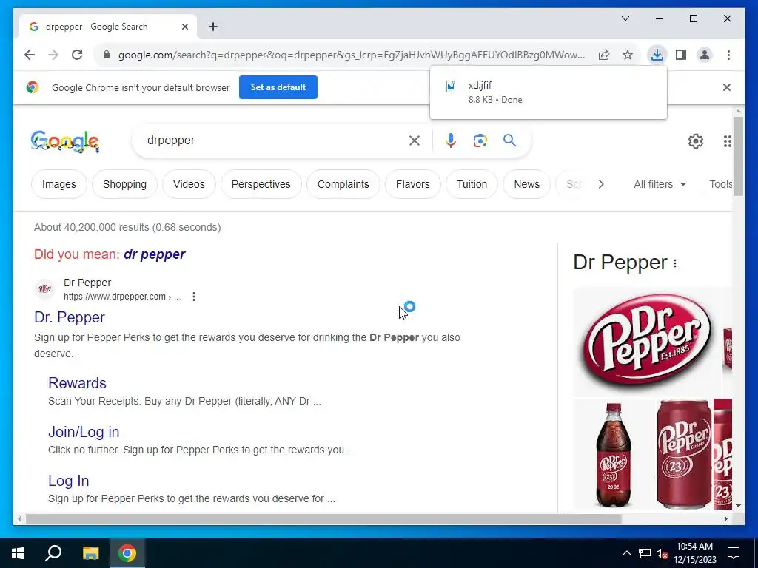Open the Chrome profile avatar
Viewport: 758px width, 568px height.
tap(705, 55)
